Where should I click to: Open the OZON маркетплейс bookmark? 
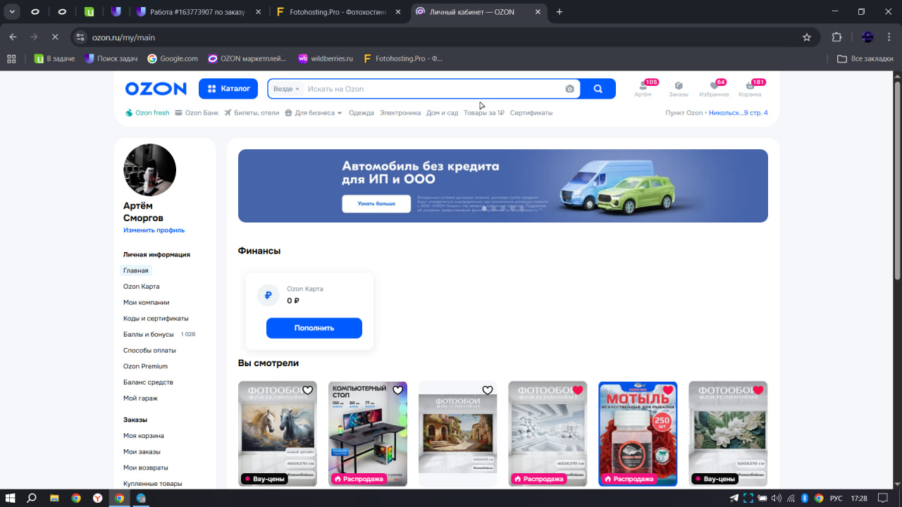pos(247,58)
